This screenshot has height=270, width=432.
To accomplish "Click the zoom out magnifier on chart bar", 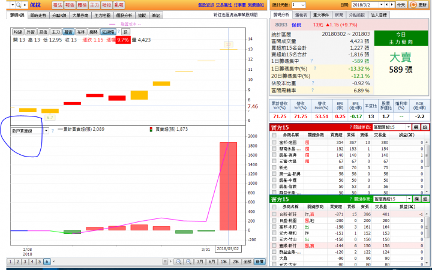I will tap(178, 262).
